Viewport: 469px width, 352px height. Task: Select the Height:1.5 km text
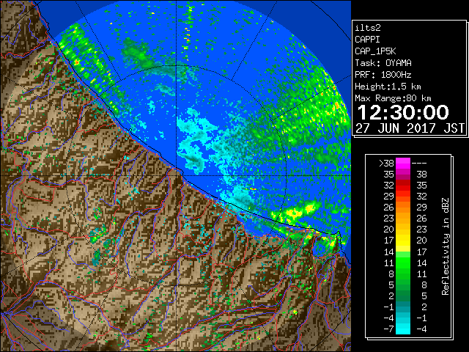pyautogui.click(x=388, y=87)
